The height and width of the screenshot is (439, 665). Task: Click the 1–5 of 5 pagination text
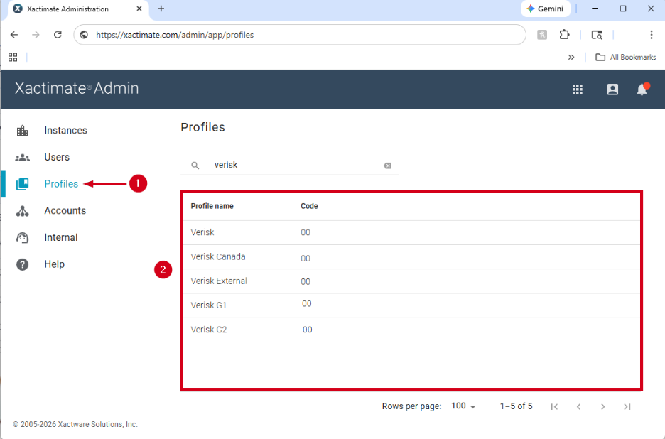pos(516,406)
